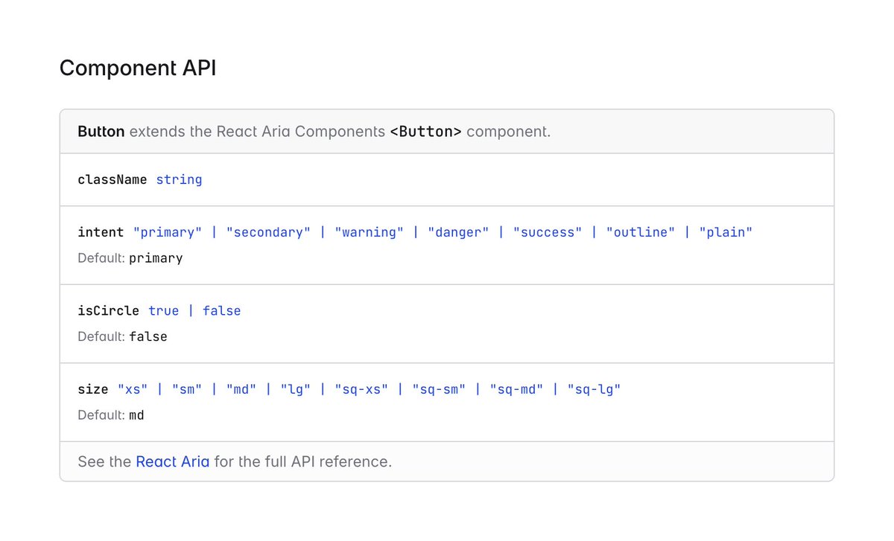Viewport: 894px width, 541px height.
Task: Click the className prop name
Action: (x=112, y=179)
